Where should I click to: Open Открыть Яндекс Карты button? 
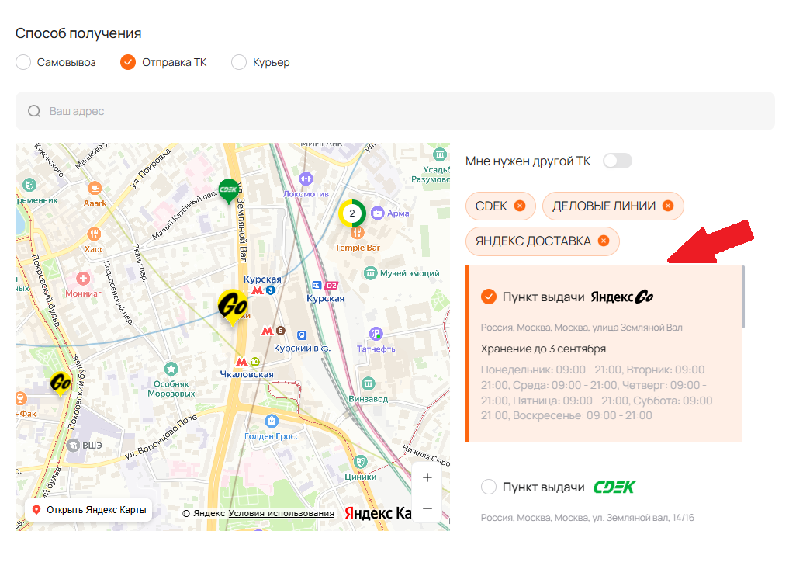89,509
